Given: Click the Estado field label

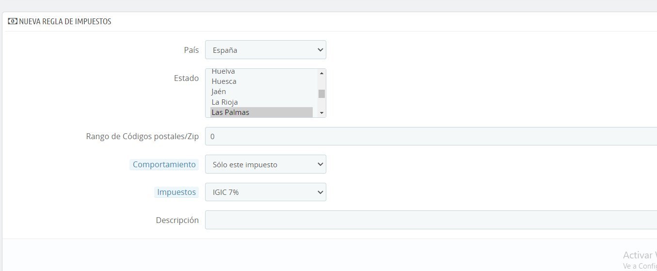Looking at the screenshot, I should tap(186, 78).
